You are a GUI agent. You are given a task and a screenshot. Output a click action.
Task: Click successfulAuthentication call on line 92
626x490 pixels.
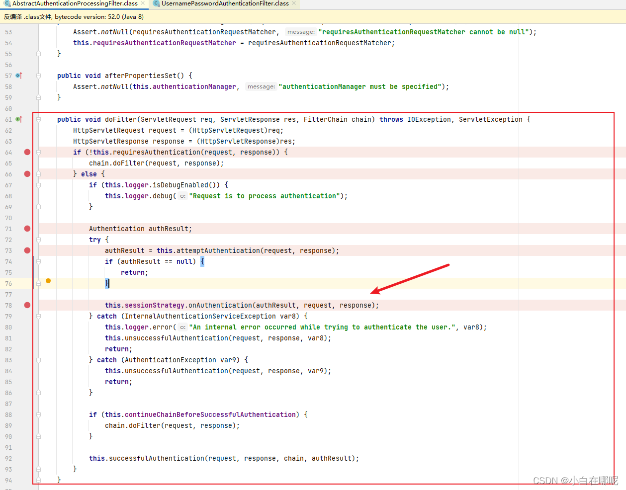tap(156, 458)
